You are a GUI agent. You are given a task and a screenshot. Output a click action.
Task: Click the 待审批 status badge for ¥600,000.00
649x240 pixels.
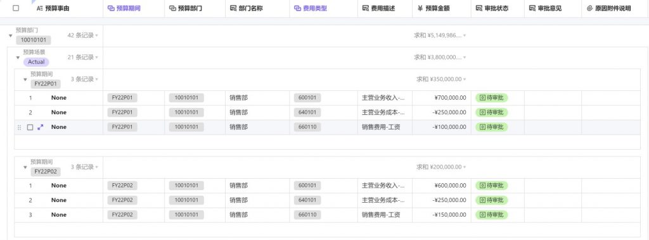[x=492, y=186]
